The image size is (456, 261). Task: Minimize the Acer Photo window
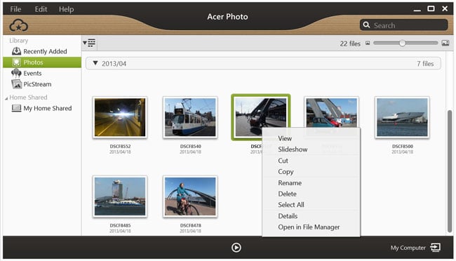pyautogui.click(x=417, y=10)
